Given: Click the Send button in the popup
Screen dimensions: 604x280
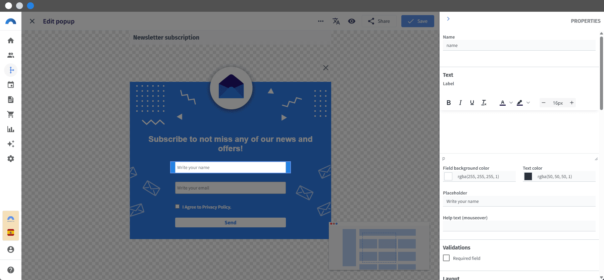Looking at the screenshot, I should tap(231, 223).
